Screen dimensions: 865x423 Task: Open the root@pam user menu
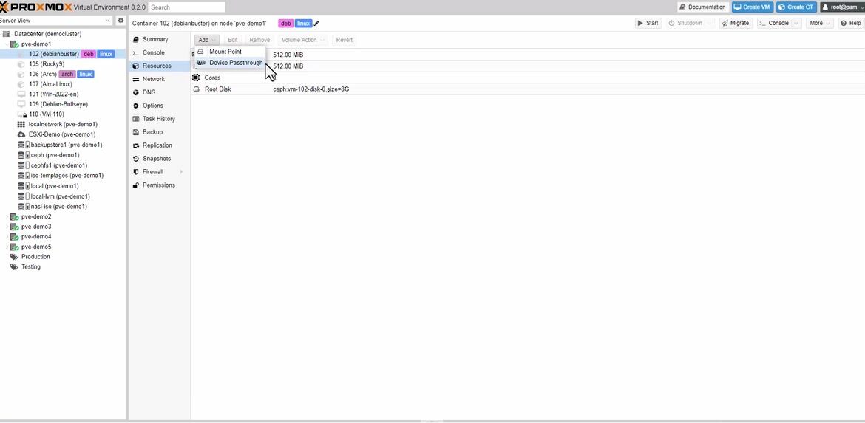point(842,7)
